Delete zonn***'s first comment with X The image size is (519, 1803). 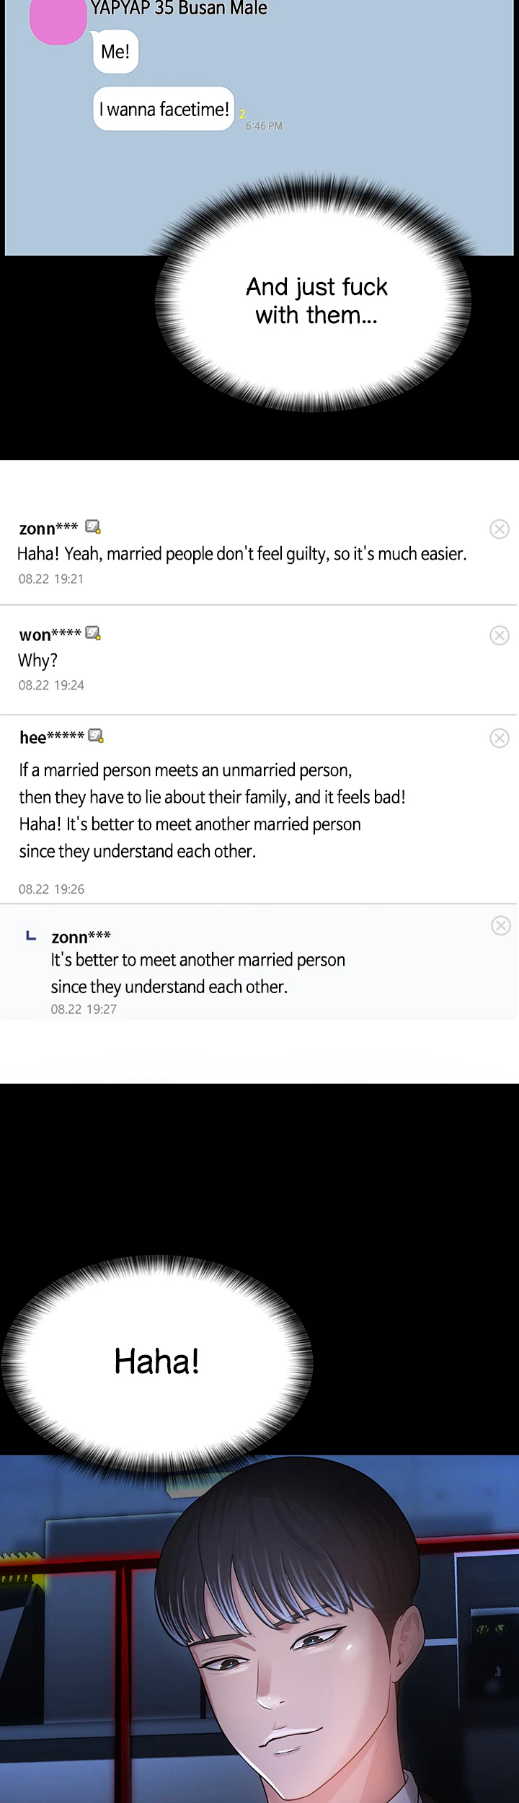(500, 529)
